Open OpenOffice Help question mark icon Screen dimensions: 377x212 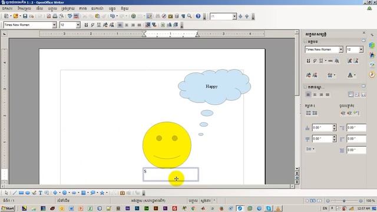click(198, 16)
